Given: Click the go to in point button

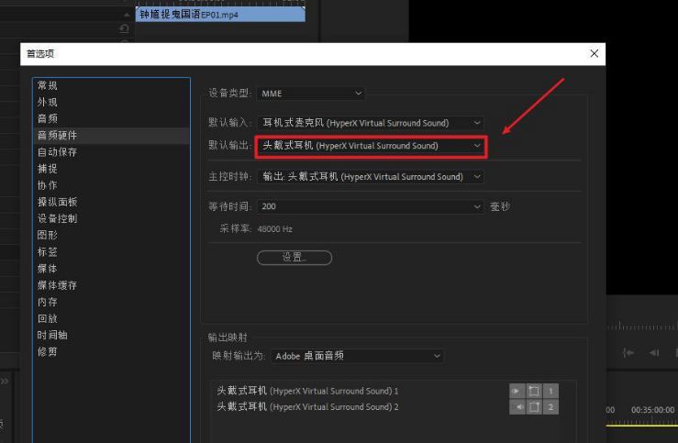Looking at the screenshot, I should tap(628, 353).
